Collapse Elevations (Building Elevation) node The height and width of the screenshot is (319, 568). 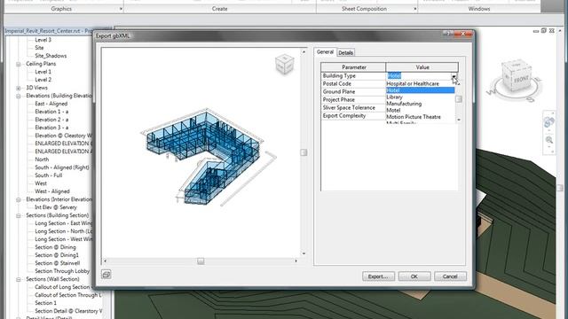(x=18, y=96)
